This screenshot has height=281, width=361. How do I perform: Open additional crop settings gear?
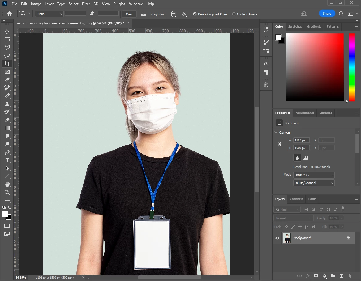[x=184, y=14]
